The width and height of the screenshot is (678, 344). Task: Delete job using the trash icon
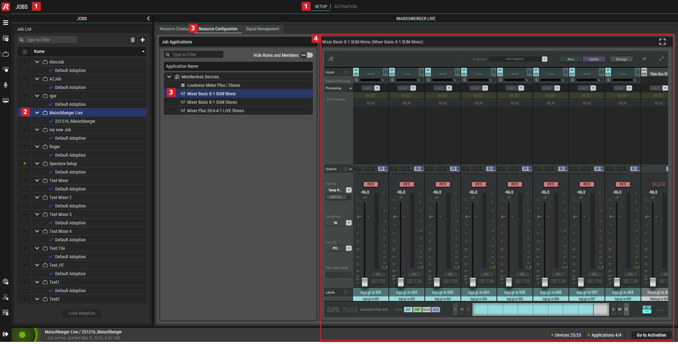[133, 40]
